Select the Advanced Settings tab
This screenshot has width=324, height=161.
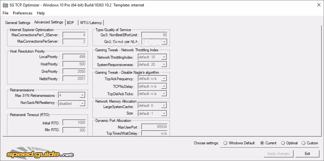(49, 22)
